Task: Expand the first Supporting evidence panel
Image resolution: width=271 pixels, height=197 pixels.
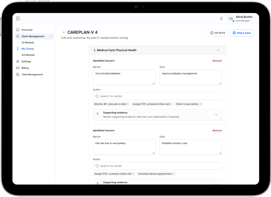Action: (x=216, y=115)
